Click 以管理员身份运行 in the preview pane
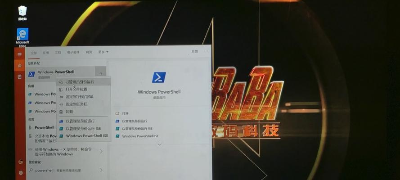The image size is (400, 180). point(135,121)
